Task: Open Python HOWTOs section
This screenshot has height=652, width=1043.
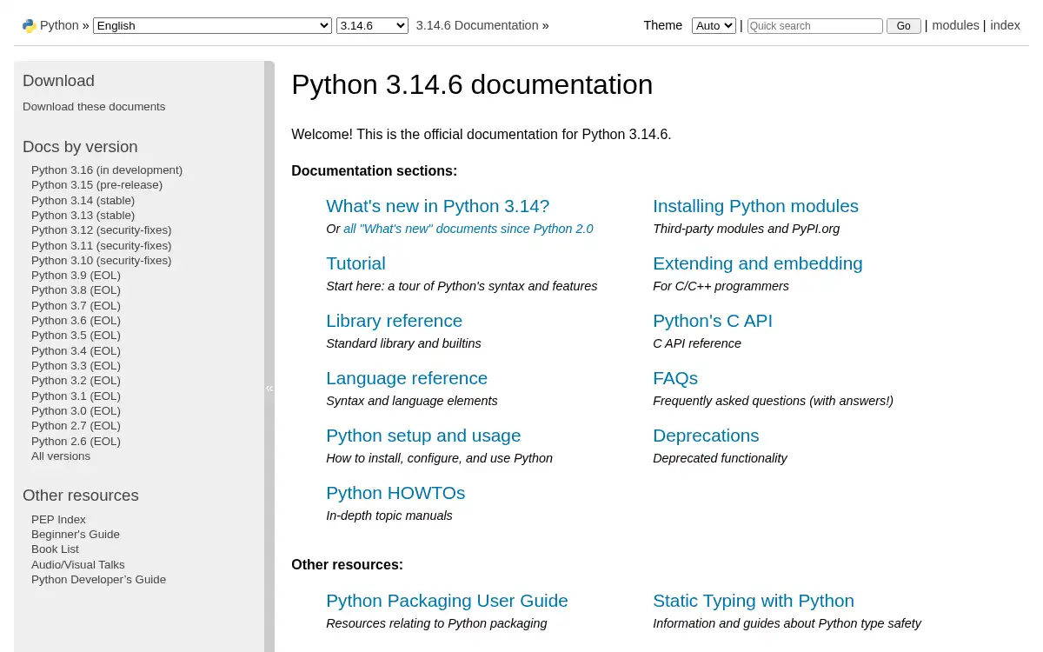Action: 395,493
